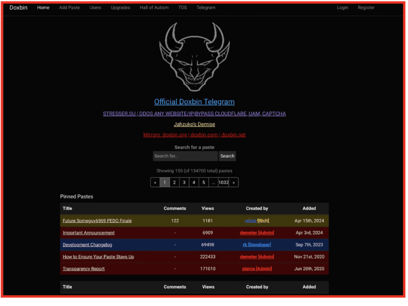
Task: Open the Development Changelog paste
Action: (87, 245)
